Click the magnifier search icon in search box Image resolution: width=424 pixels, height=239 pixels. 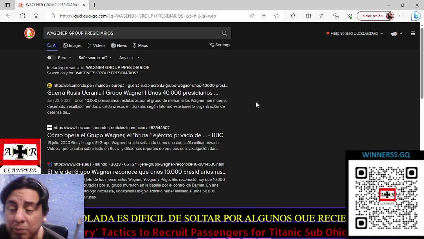click(224, 33)
